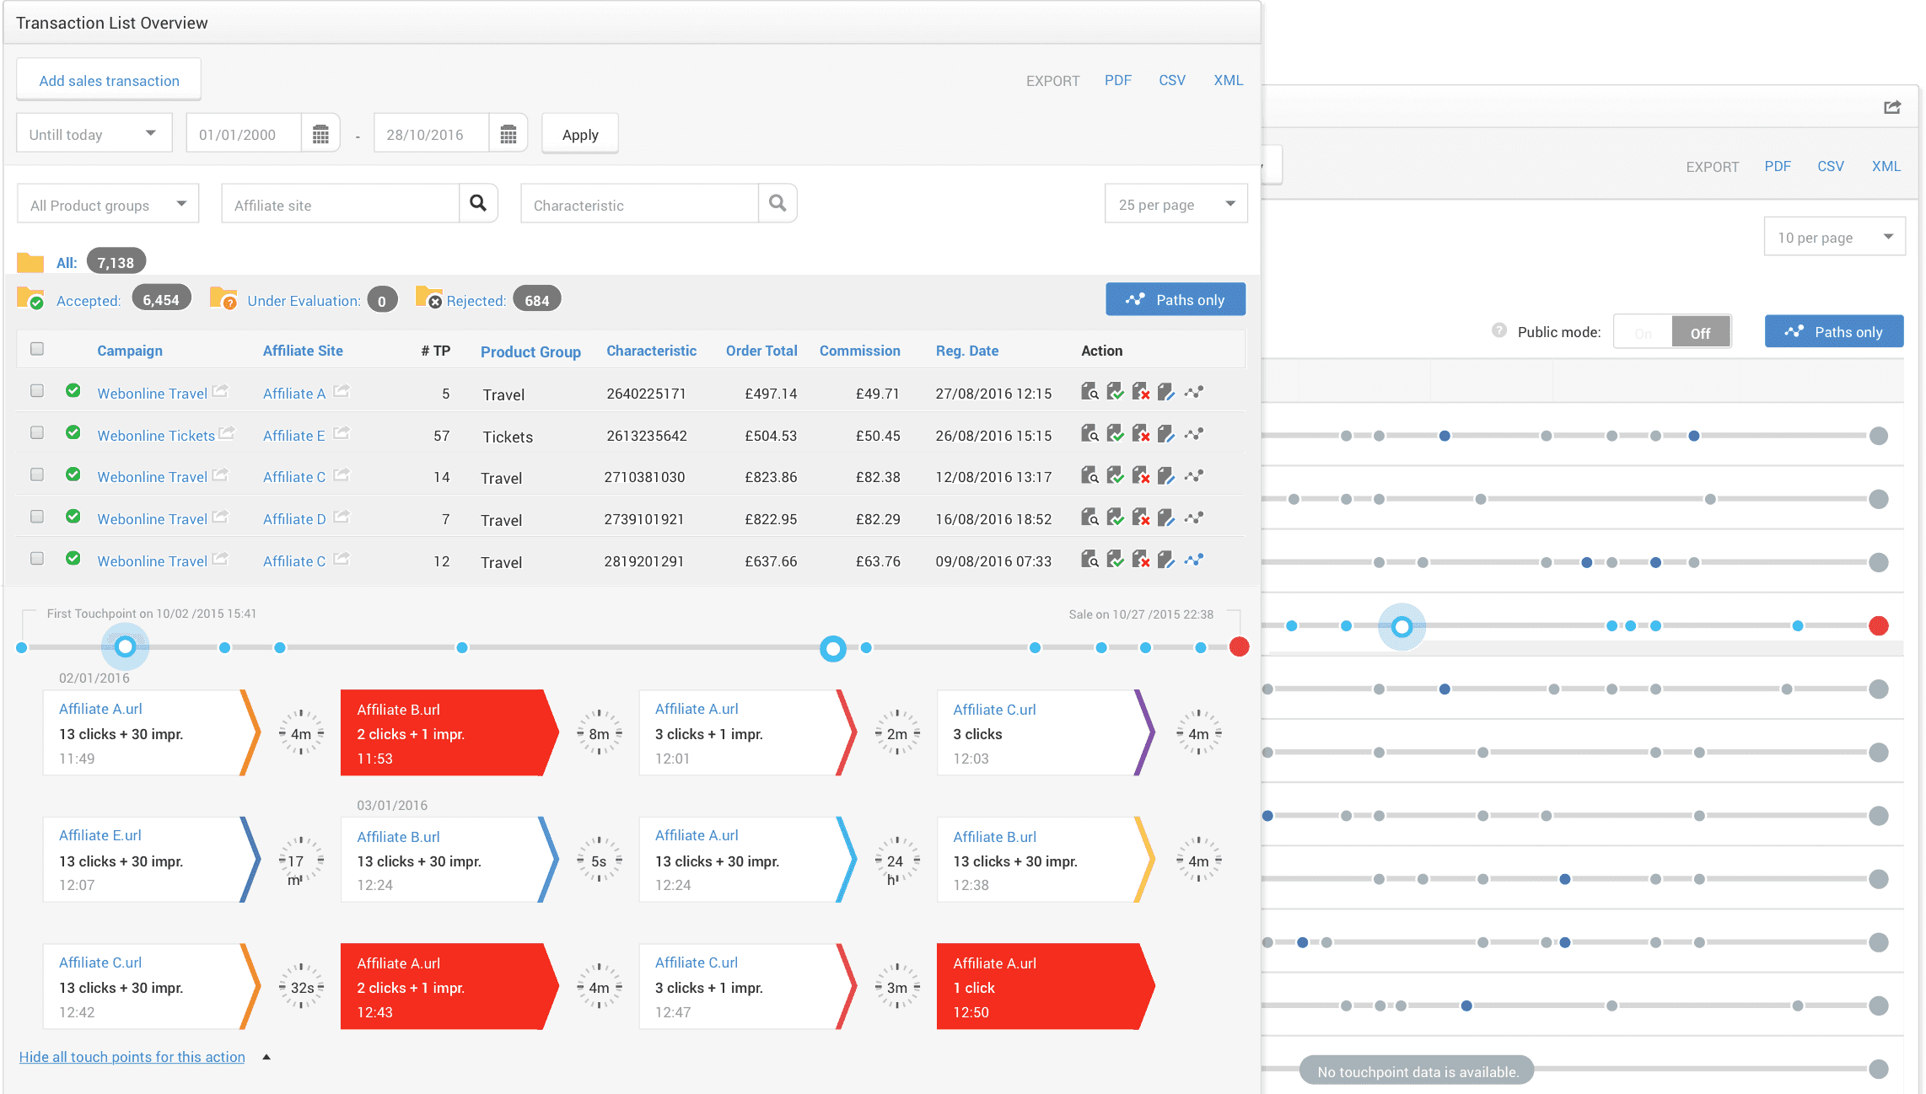Open calendar picker beside 01/01/2000

tap(320, 134)
